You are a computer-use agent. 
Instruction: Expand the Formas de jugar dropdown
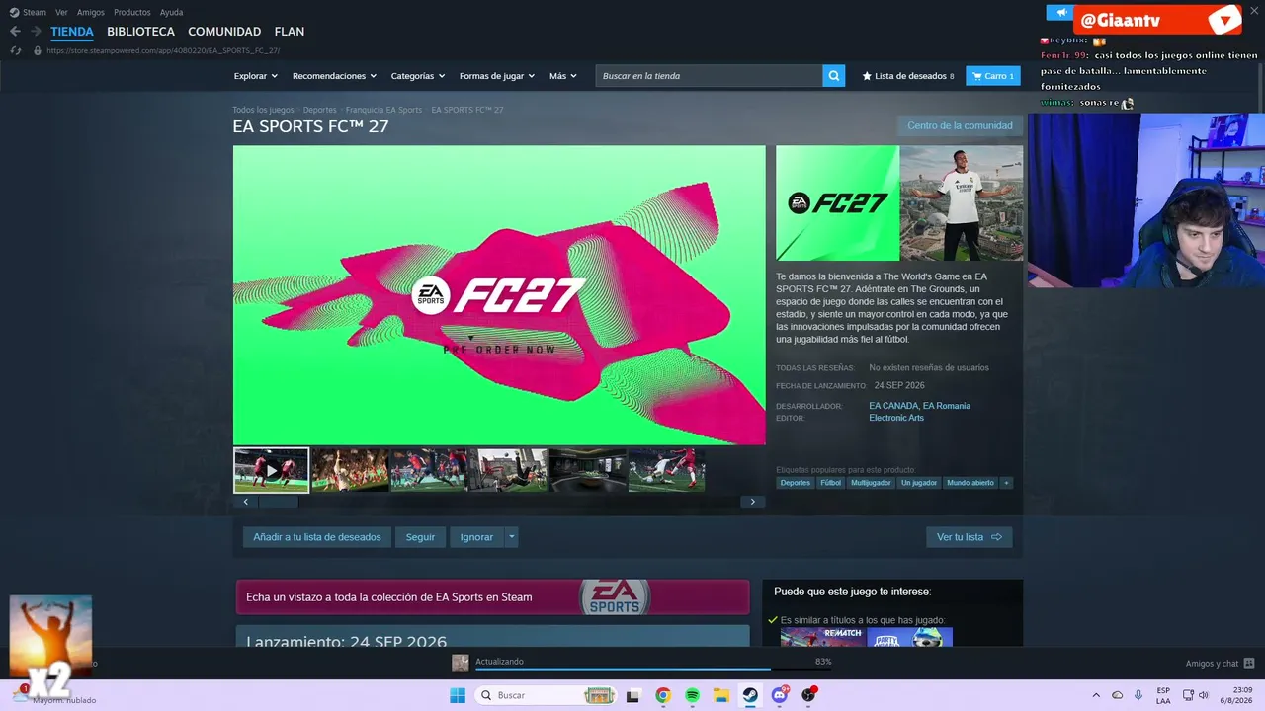(x=496, y=76)
